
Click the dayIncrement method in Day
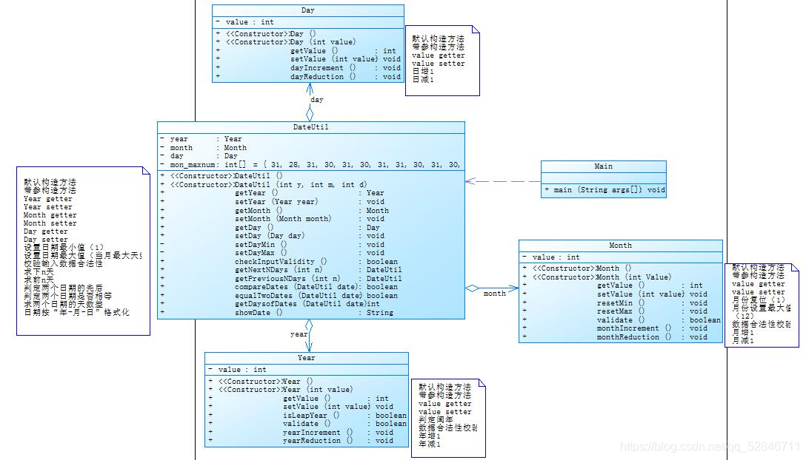308,68
